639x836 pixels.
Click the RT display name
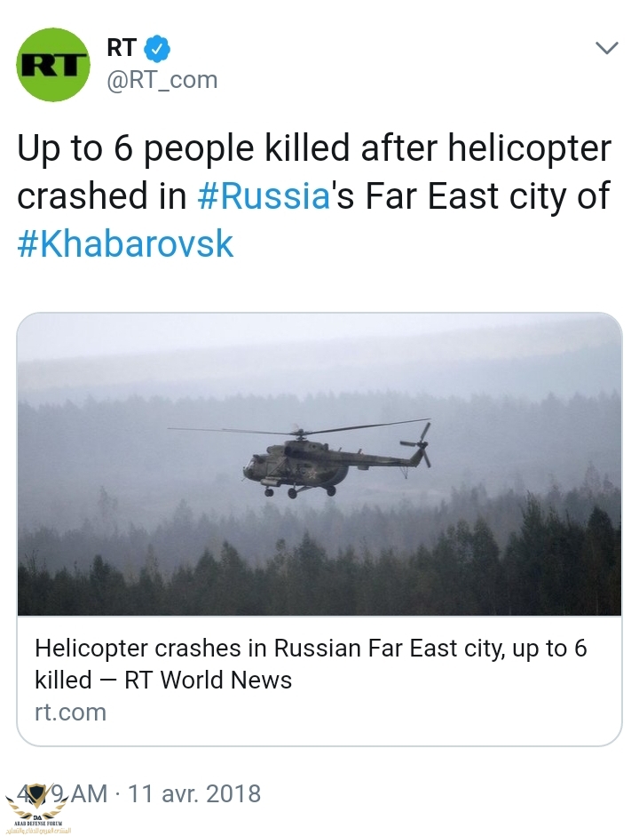click(x=122, y=48)
